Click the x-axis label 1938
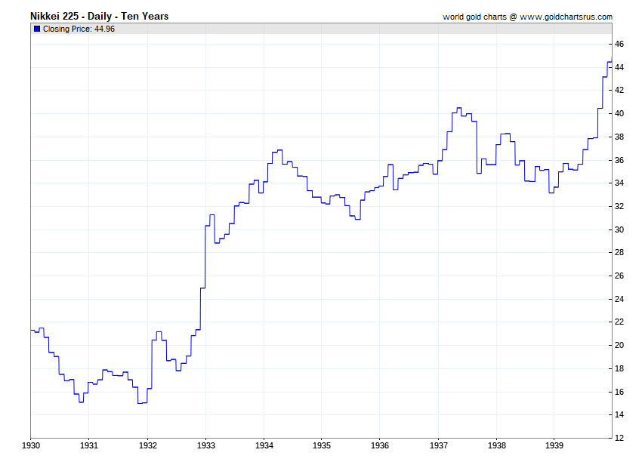 [x=497, y=446]
